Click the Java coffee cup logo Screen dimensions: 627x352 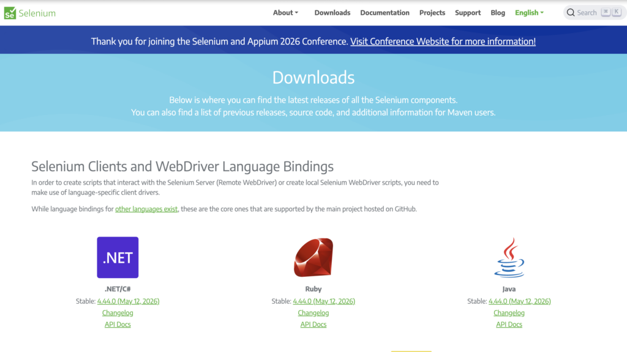(x=509, y=258)
